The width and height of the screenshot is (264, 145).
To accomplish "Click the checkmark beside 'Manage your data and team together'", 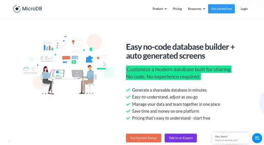I will (128, 104).
